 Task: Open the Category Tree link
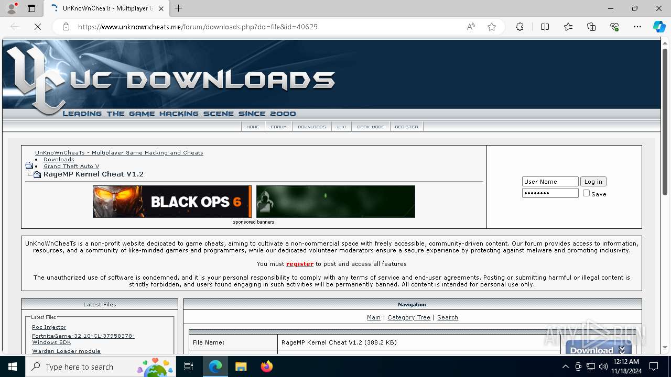tap(409, 317)
